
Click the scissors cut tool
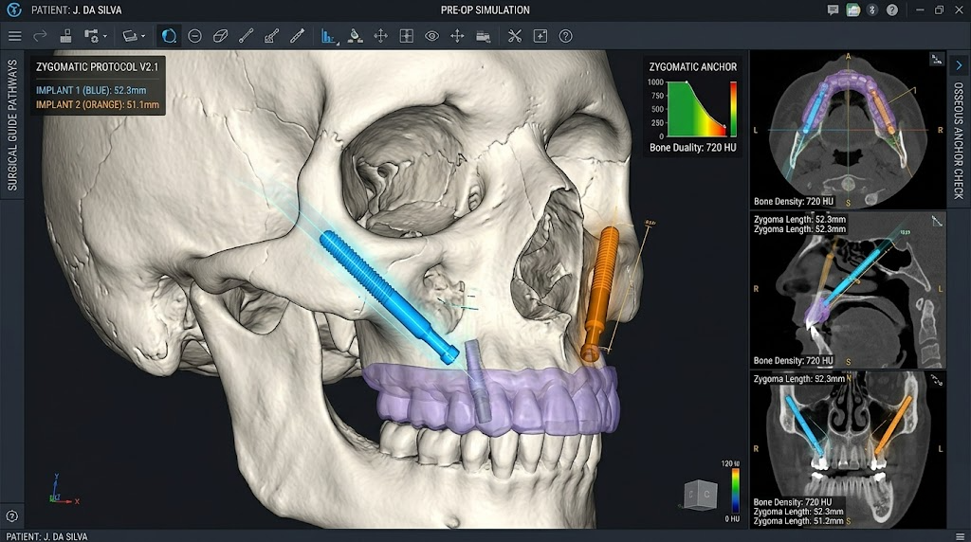click(515, 36)
